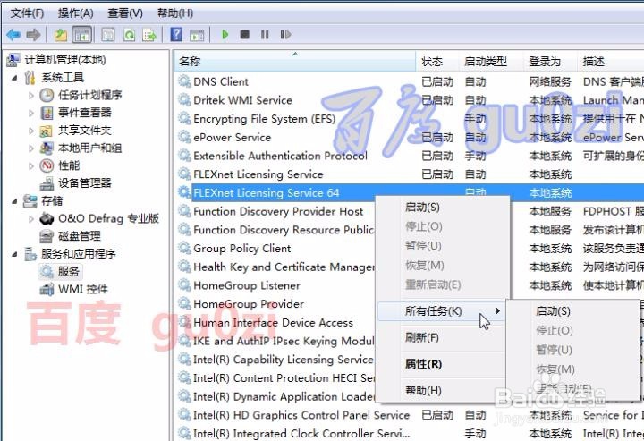Select the HomeGroup Provider service
Screen dimensions: 644x441
pyautogui.click(x=249, y=304)
